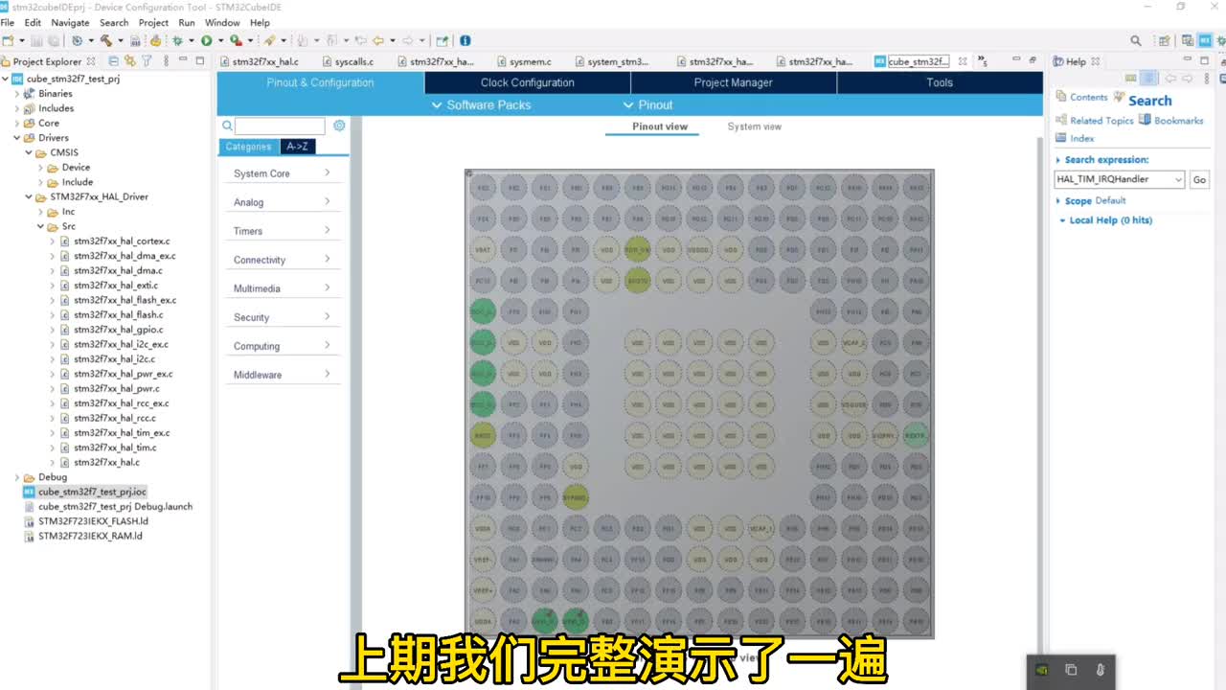Maximize the Project Explorer panel

[200, 60]
